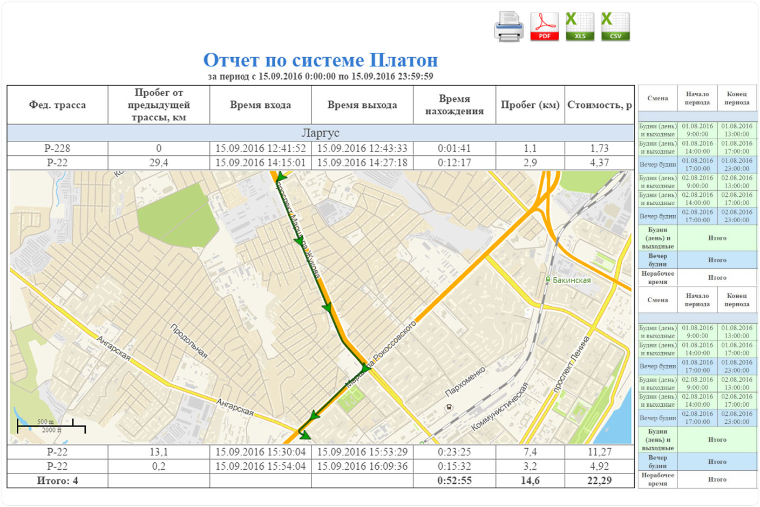760x507 pixels.
Task: Click the 'Итого: 4' total cell
Action: tap(57, 481)
